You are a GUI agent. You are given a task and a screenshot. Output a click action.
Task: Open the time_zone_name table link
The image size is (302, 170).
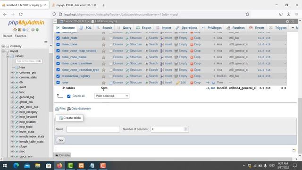75,57
